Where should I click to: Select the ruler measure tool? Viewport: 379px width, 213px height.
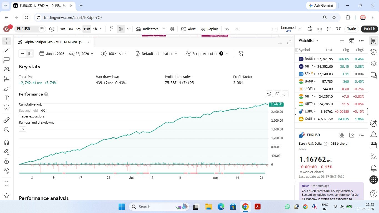[x=7, y=120]
